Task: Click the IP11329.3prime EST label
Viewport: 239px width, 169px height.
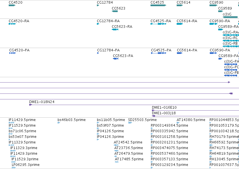Action: (24, 148)
